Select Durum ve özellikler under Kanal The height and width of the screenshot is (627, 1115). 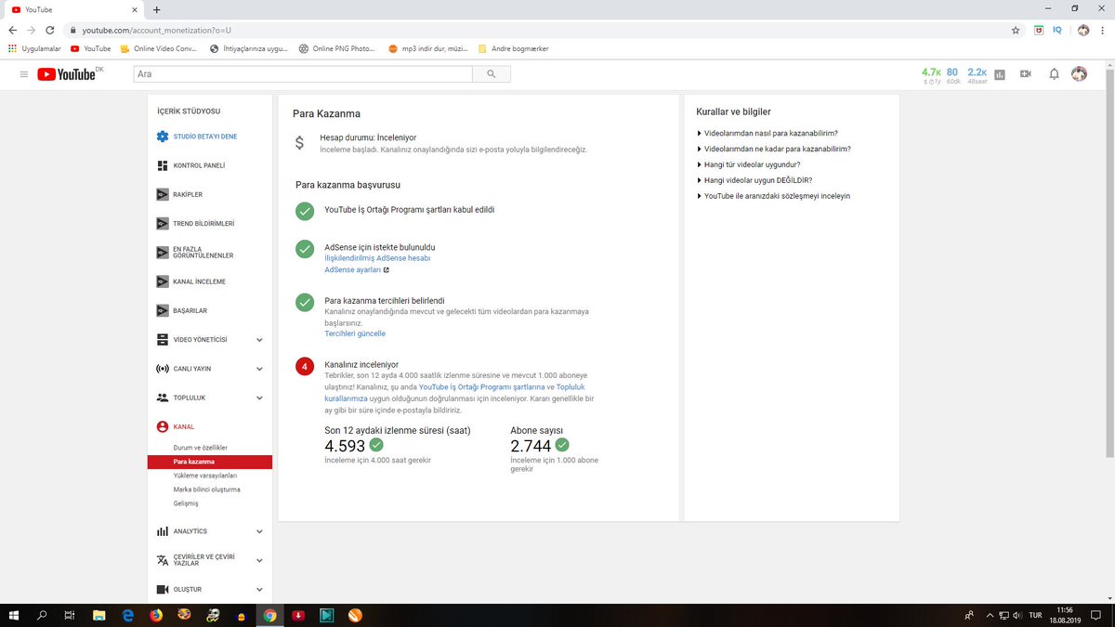200,448
